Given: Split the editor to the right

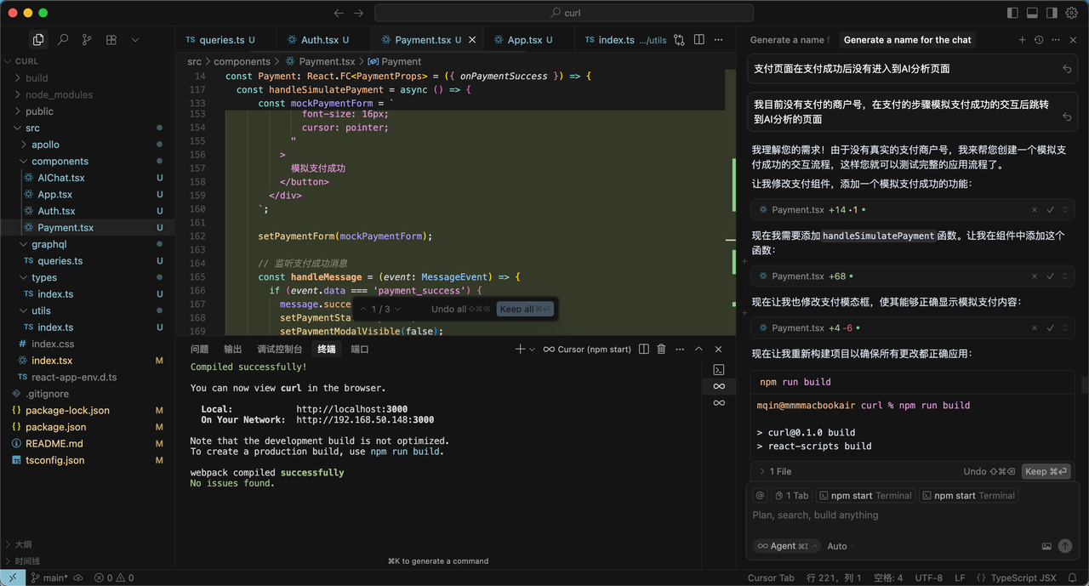Looking at the screenshot, I should coord(699,39).
